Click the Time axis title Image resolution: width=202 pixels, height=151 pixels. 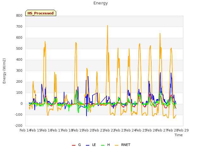[179, 135]
